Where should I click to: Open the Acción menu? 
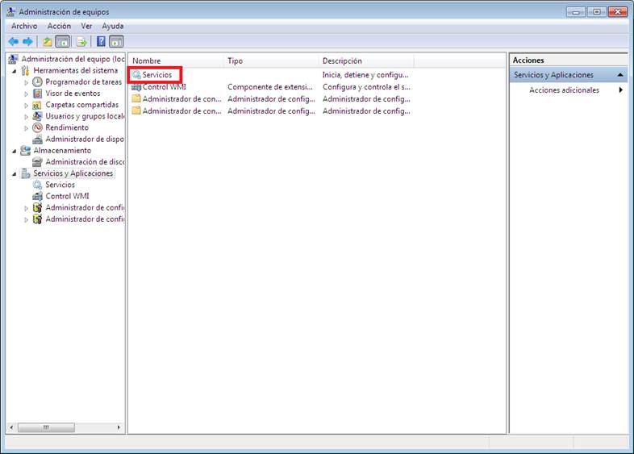(59, 26)
